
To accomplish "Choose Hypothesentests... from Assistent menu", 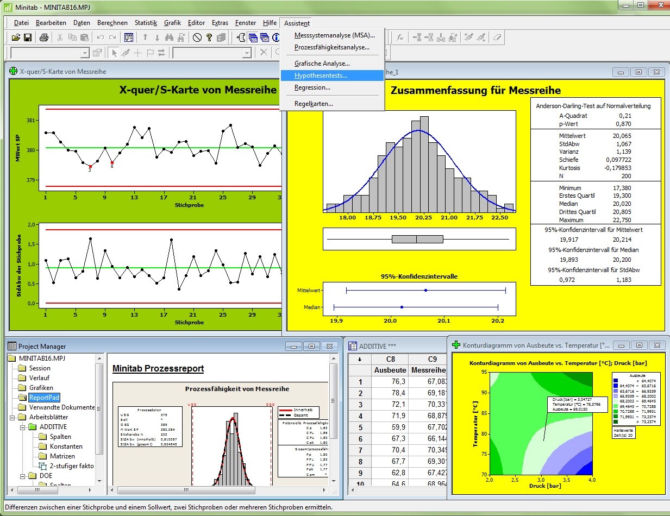I will 332,75.
